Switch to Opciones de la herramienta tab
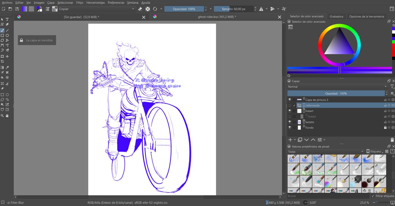Viewport: 395px width, 206px height. click(367, 16)
